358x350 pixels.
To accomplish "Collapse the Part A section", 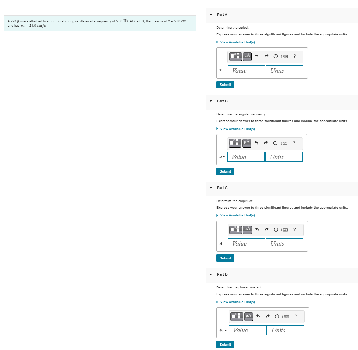I will pyautogui.click(x=210, y=15).
